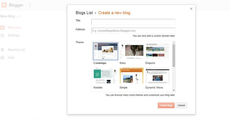This screenshot has height=119, width=230.
Task: Click the Help question mark icon
Action: coord(3,57)
